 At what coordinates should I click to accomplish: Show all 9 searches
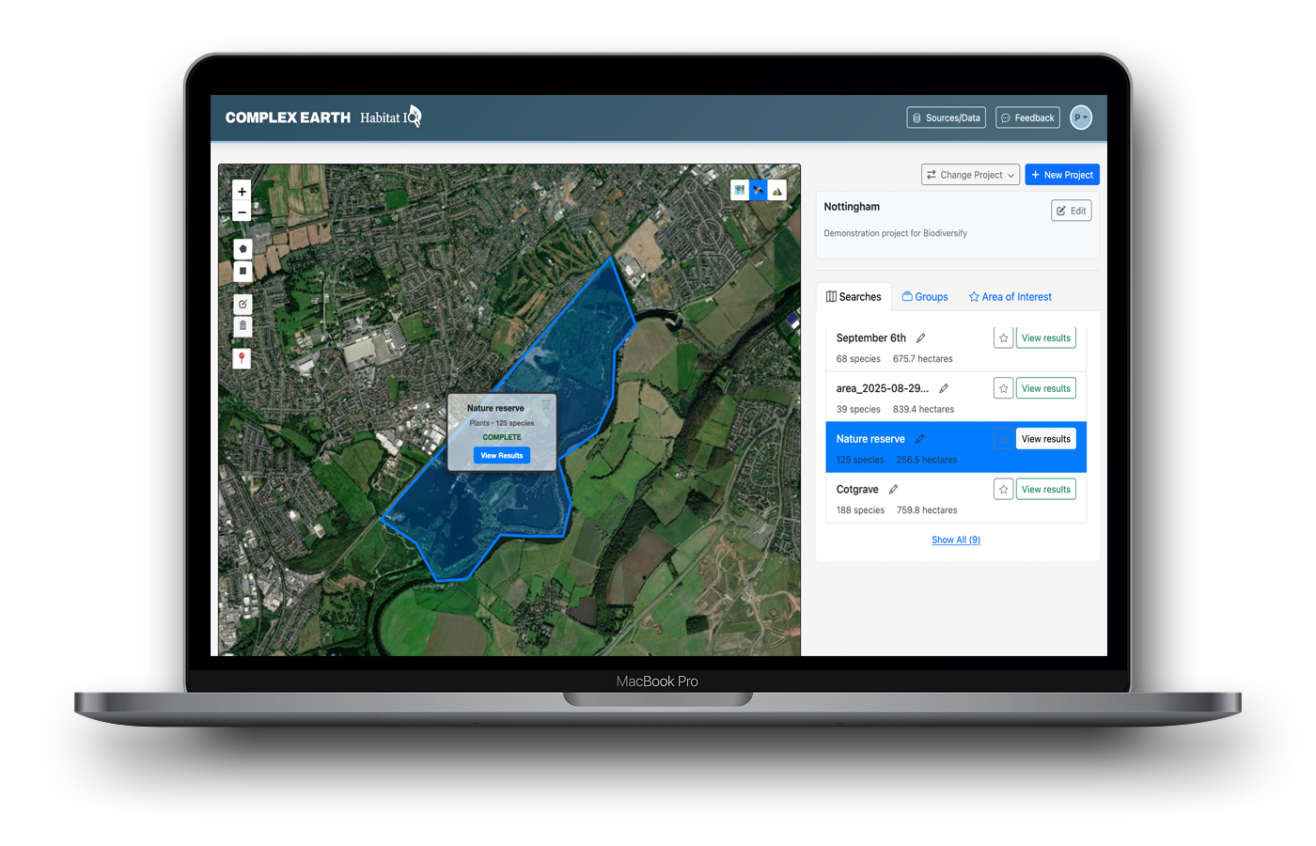(956, 540)
